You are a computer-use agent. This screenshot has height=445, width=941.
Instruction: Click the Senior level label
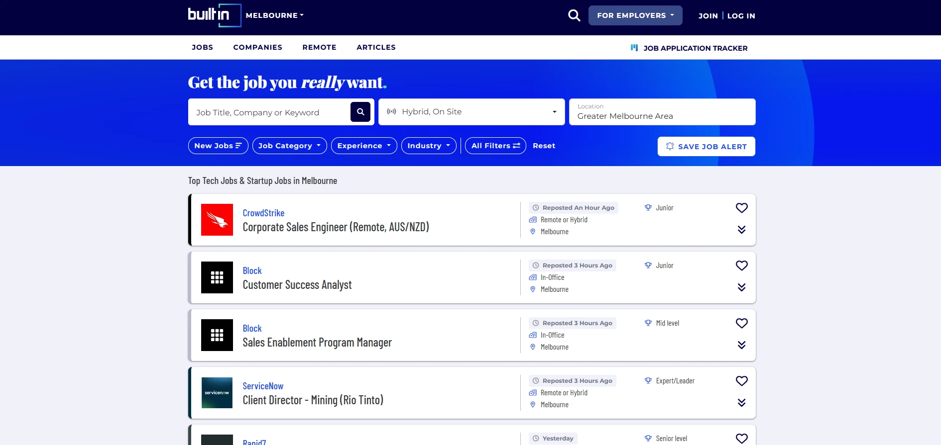point(672,439)
